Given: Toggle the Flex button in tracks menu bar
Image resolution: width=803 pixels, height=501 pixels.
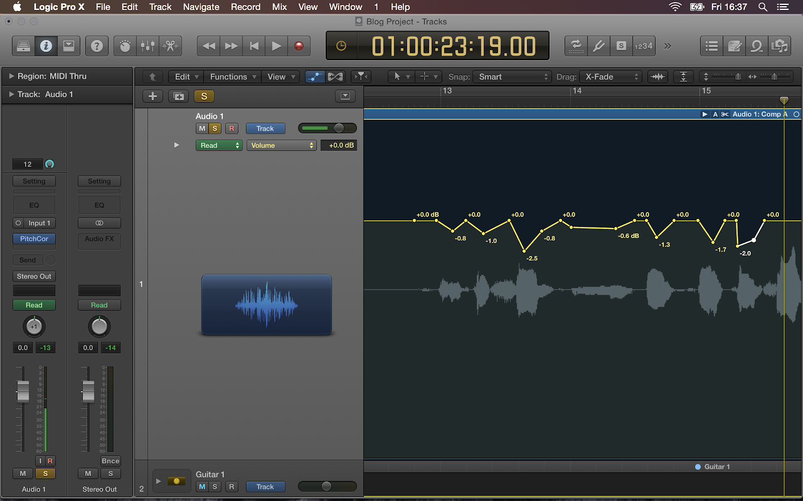Looking at the screenshot, I should click(x=335, y=77).
